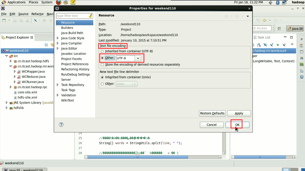This screenshot has height=171, width=305.
Task: Open the Unix line delimiter combo box
Action: coord(127,84)
